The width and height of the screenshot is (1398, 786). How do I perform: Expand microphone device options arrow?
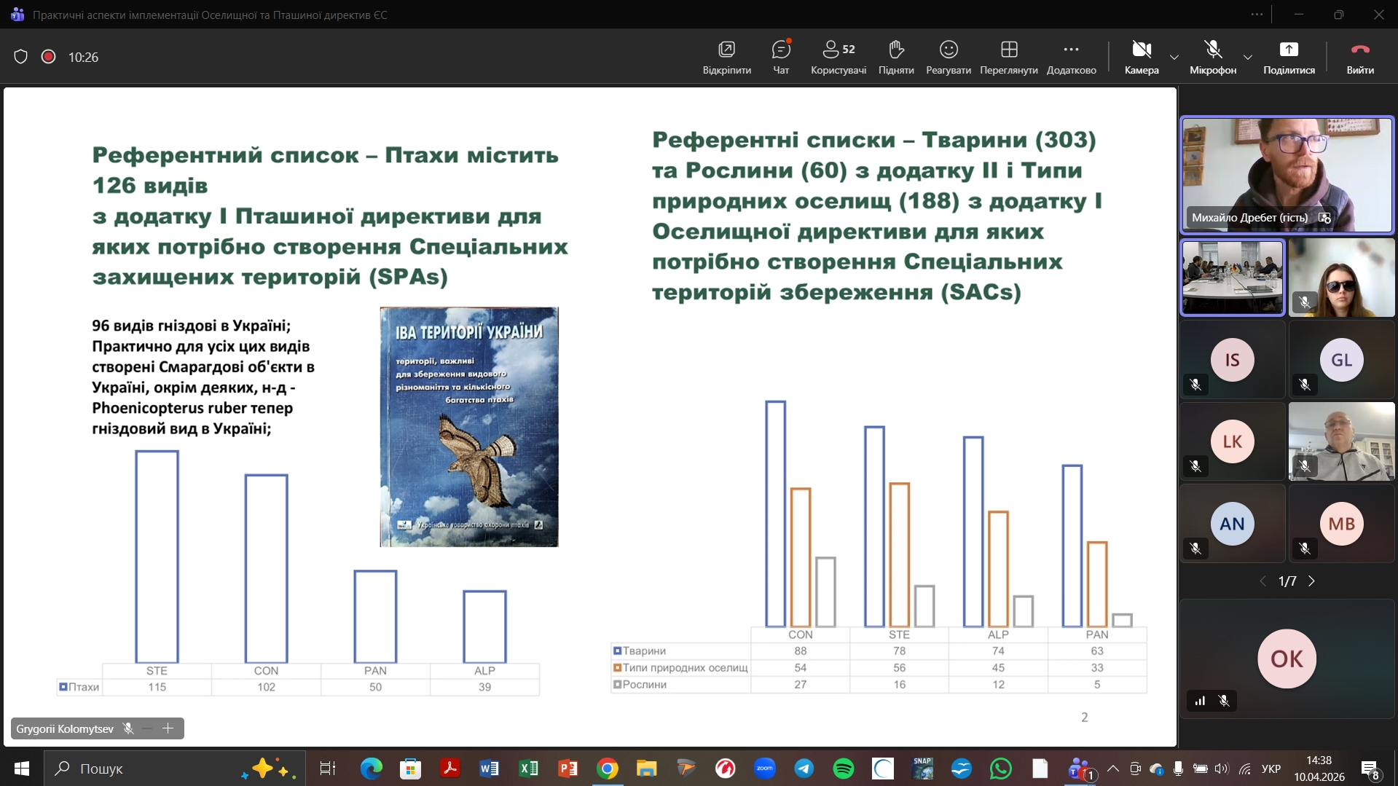click(x=1247, y=58)
